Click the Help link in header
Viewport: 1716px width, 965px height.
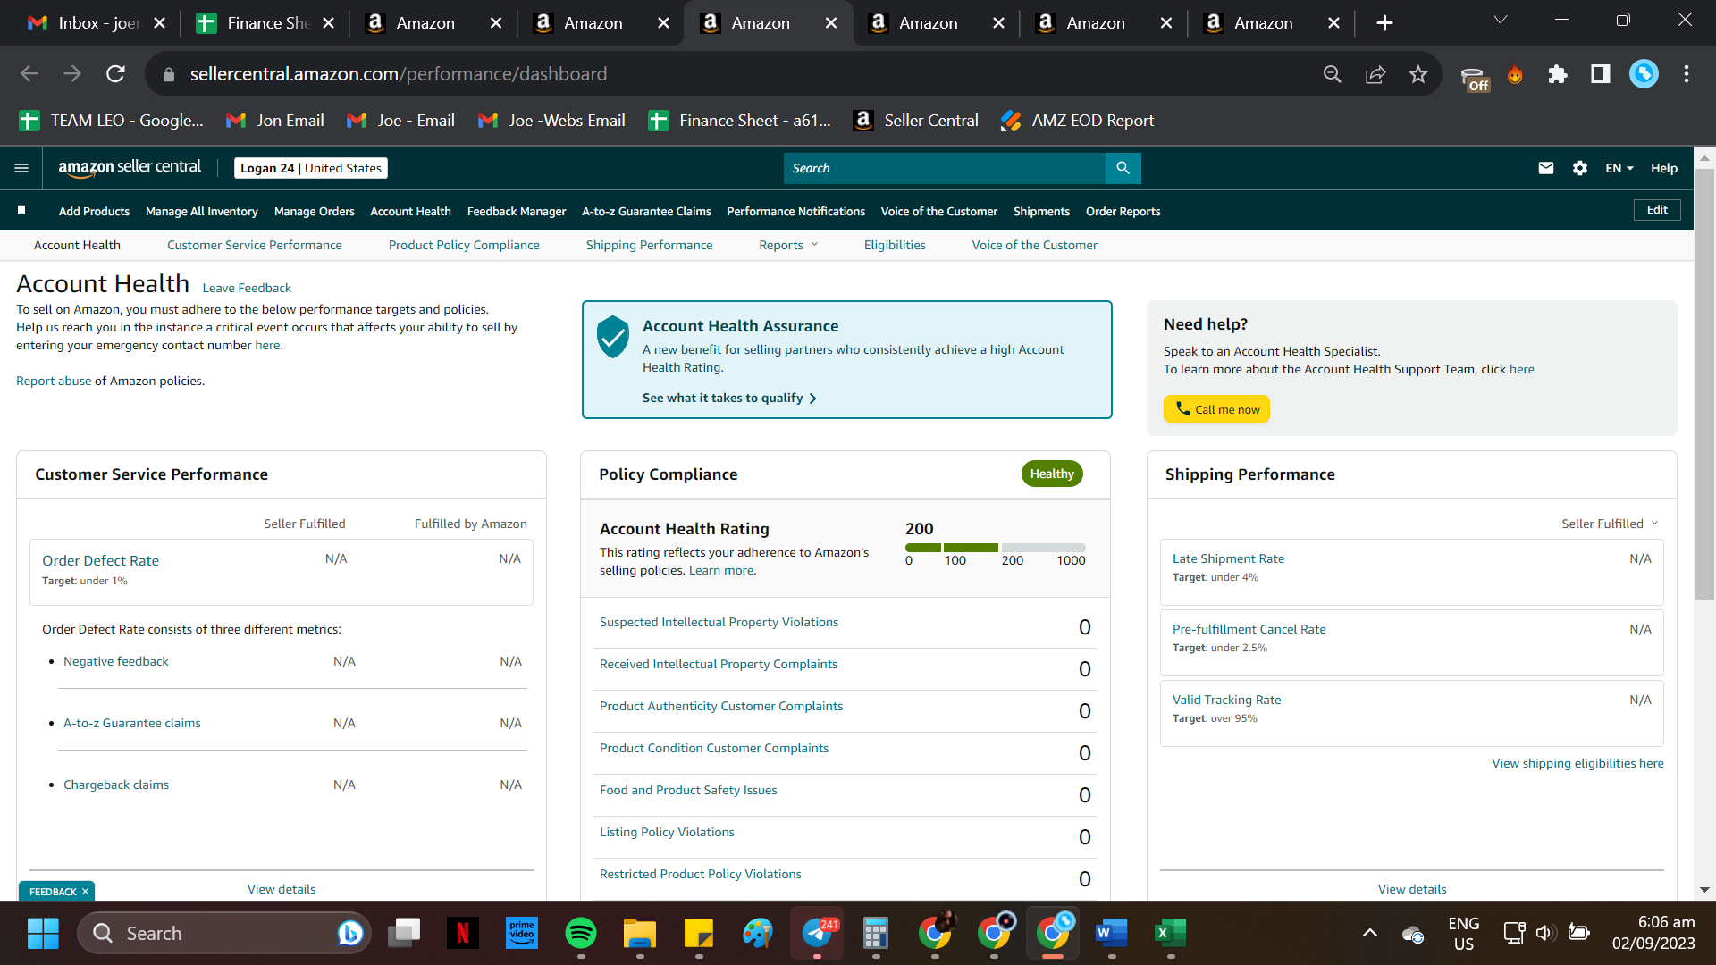coord(1664,168)
